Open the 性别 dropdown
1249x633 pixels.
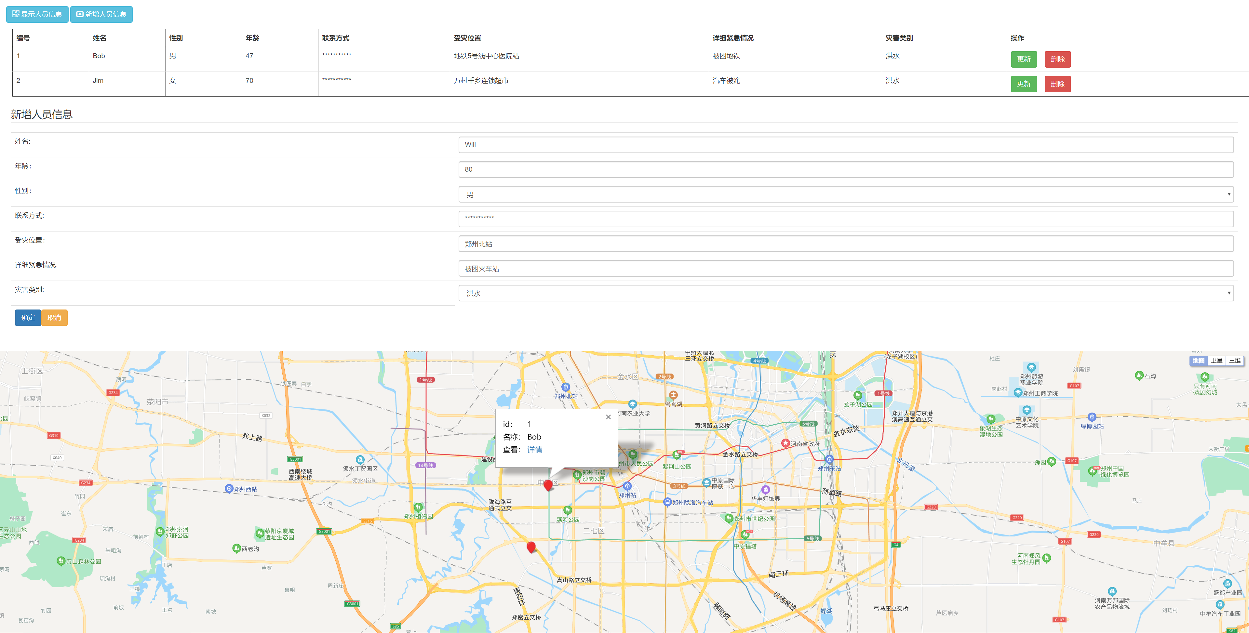(x=846, y=194)
